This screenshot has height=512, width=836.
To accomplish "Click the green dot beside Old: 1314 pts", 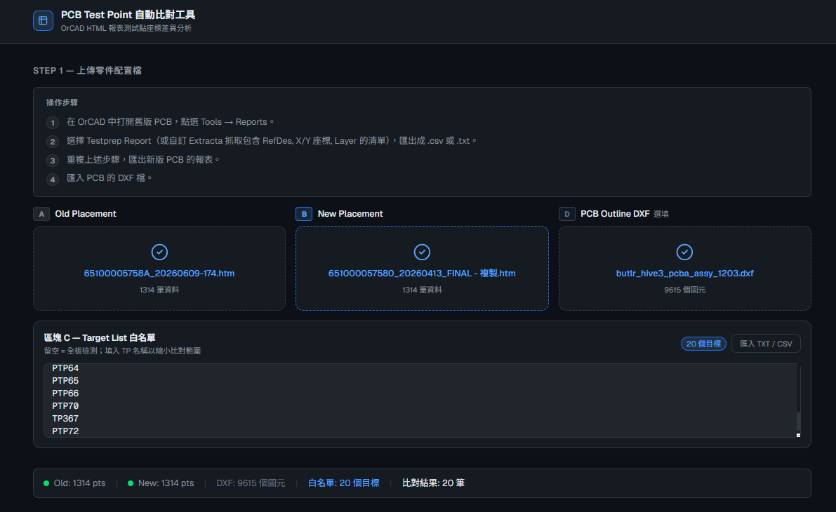I will (46, 483).
